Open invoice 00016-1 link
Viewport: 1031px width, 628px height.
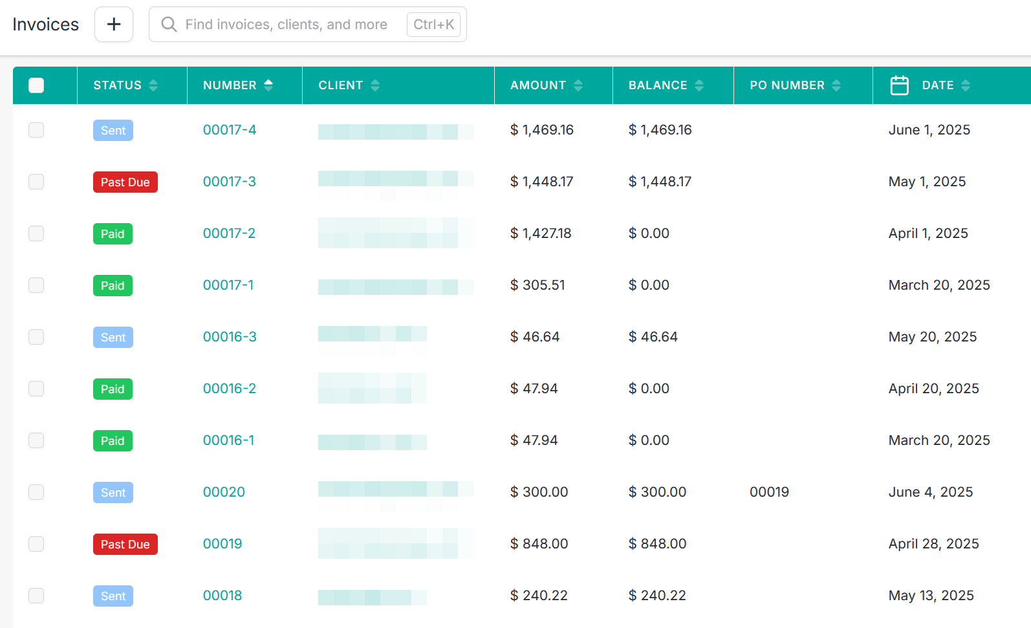228,440
